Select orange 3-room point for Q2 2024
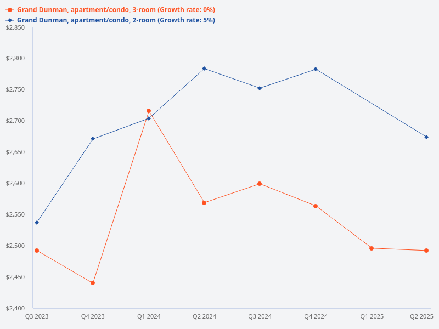This screenshot has width=439, height=329. point(204,203)
